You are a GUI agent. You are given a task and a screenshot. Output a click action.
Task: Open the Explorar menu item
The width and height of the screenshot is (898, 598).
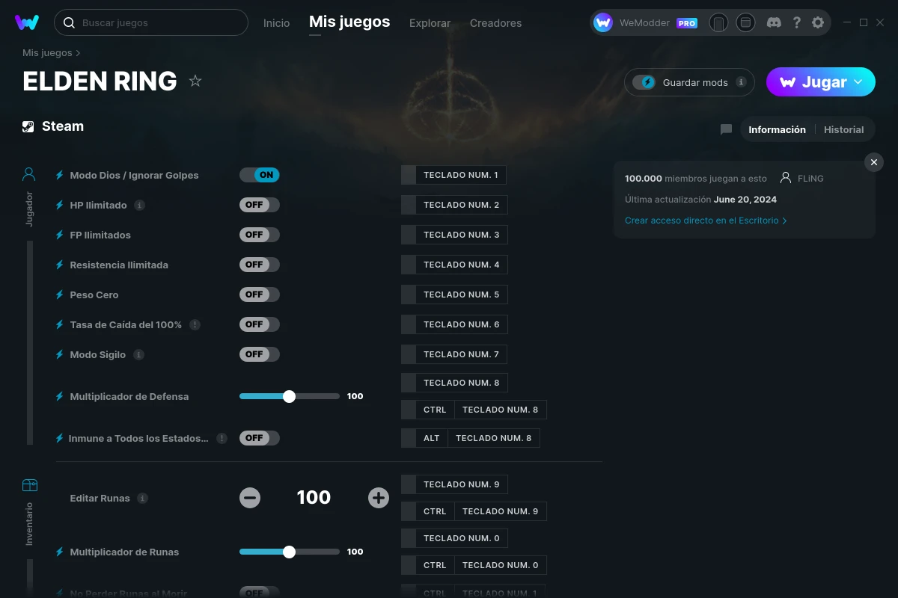pos(430,23)
